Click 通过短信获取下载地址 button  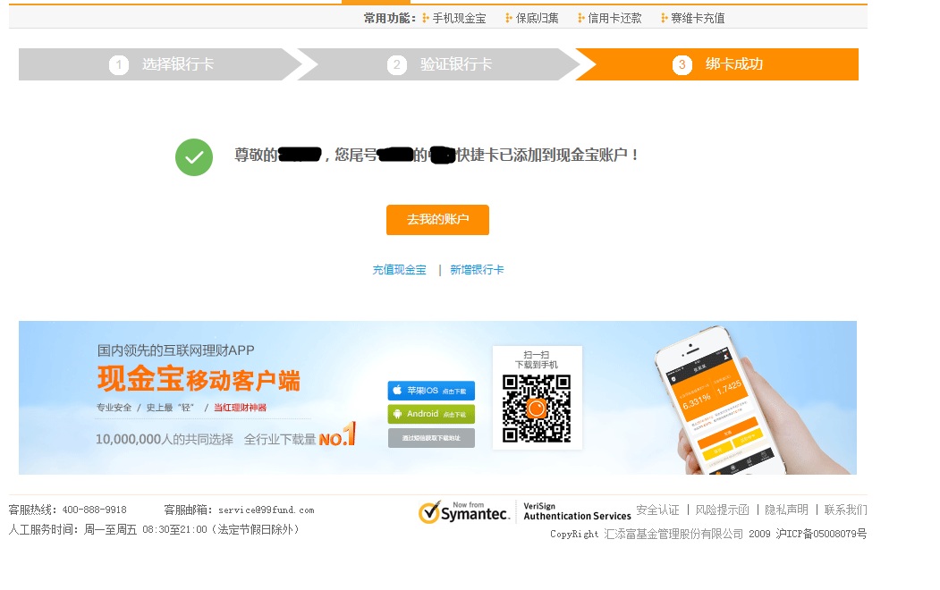point(431,438)
